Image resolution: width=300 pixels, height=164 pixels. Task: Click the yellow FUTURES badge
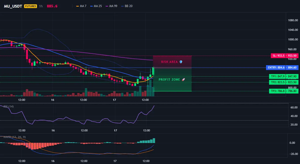coord(30,6)
